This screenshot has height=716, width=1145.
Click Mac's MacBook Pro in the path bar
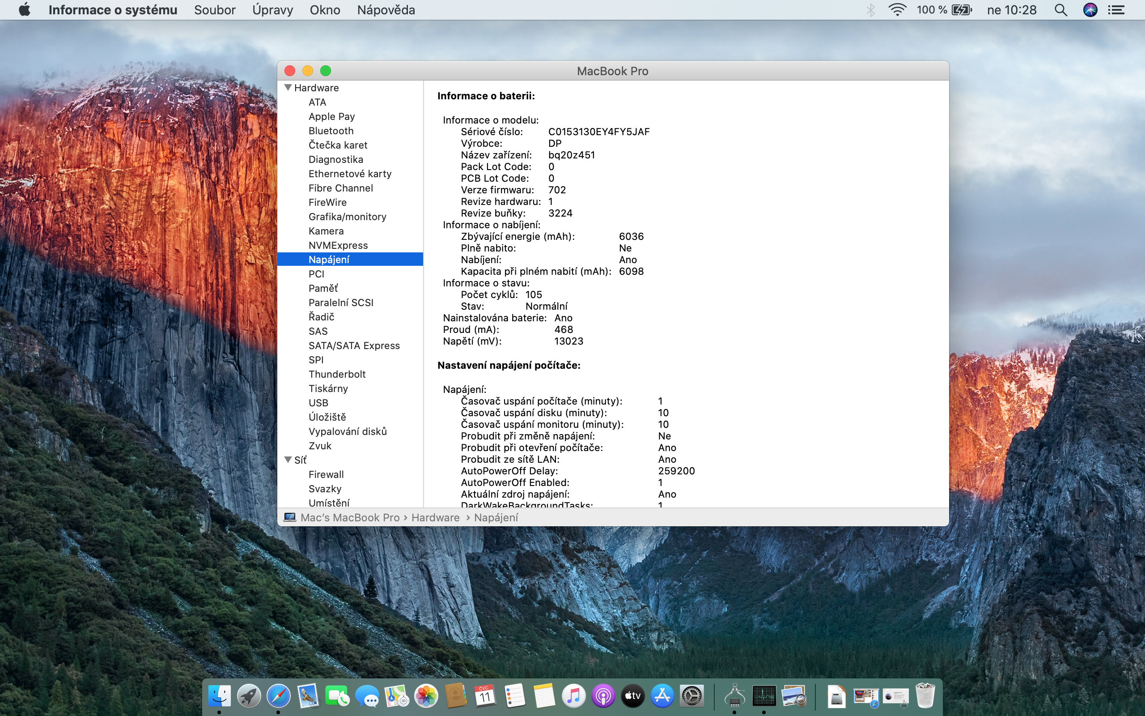click(x=350, y=518)
